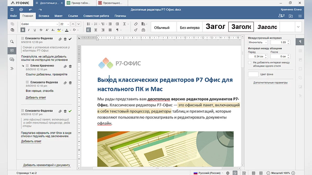This screenshot has width=312, height=175.
Task: Open the Search panel from the left sidebar
Action: (12, 41)
